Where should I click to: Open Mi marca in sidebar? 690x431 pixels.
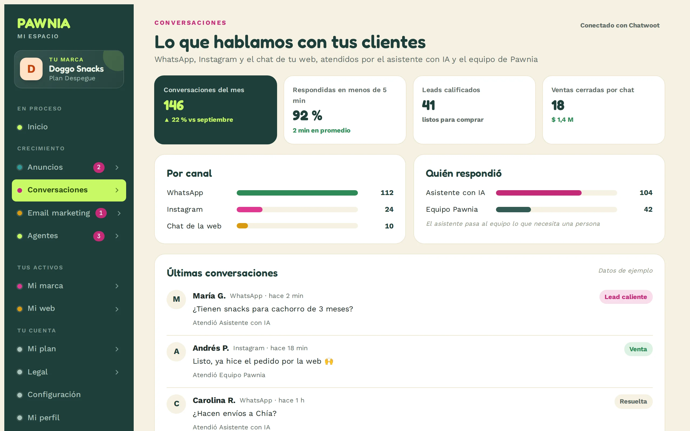(x=69, y=286)
